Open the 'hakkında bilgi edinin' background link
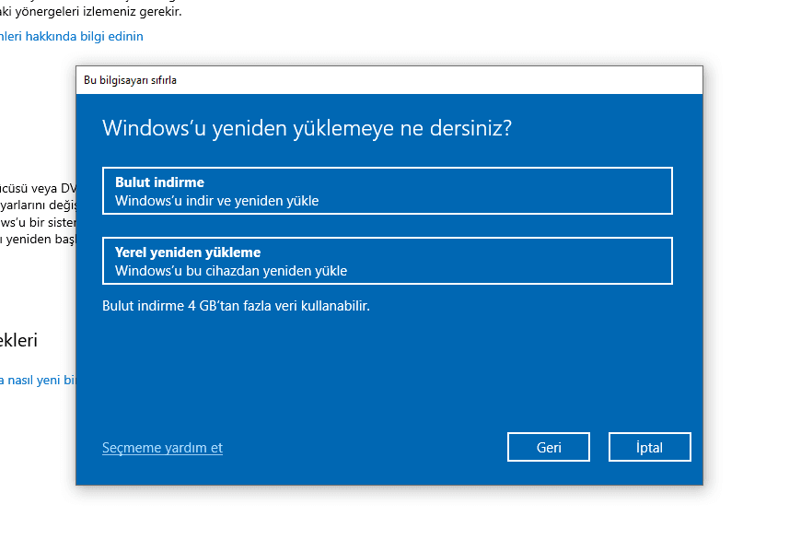This screenshot has height=540, width=801. pos(72,36)
